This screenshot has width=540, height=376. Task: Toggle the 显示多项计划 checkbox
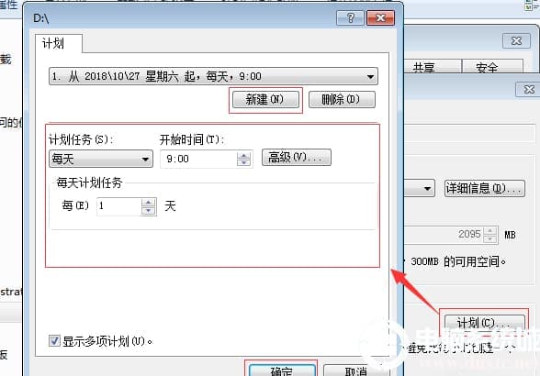click(x=54, y=341)
